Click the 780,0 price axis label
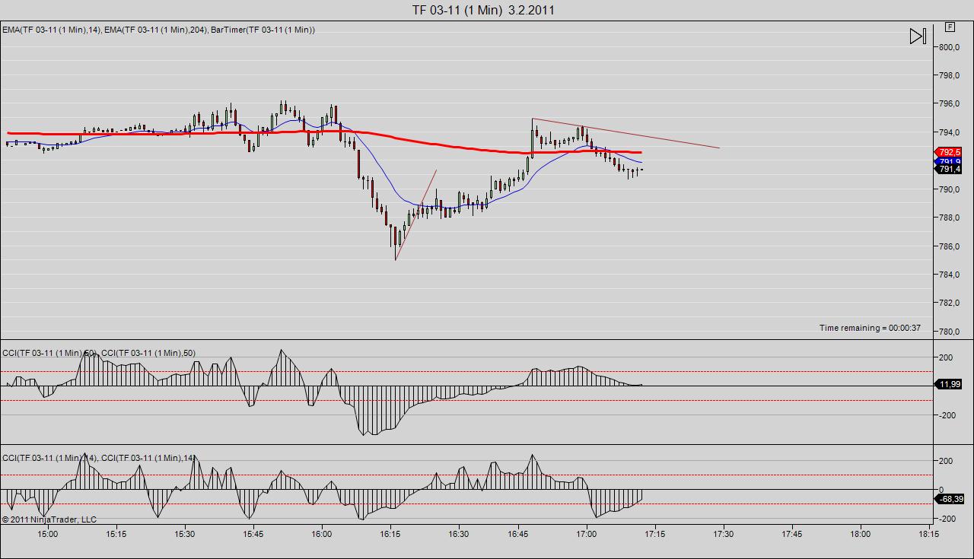This screenshot has height=559, width=974. pos(949,332)
